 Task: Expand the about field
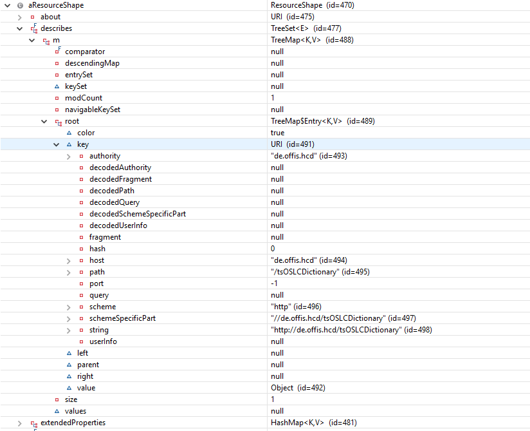19,17
